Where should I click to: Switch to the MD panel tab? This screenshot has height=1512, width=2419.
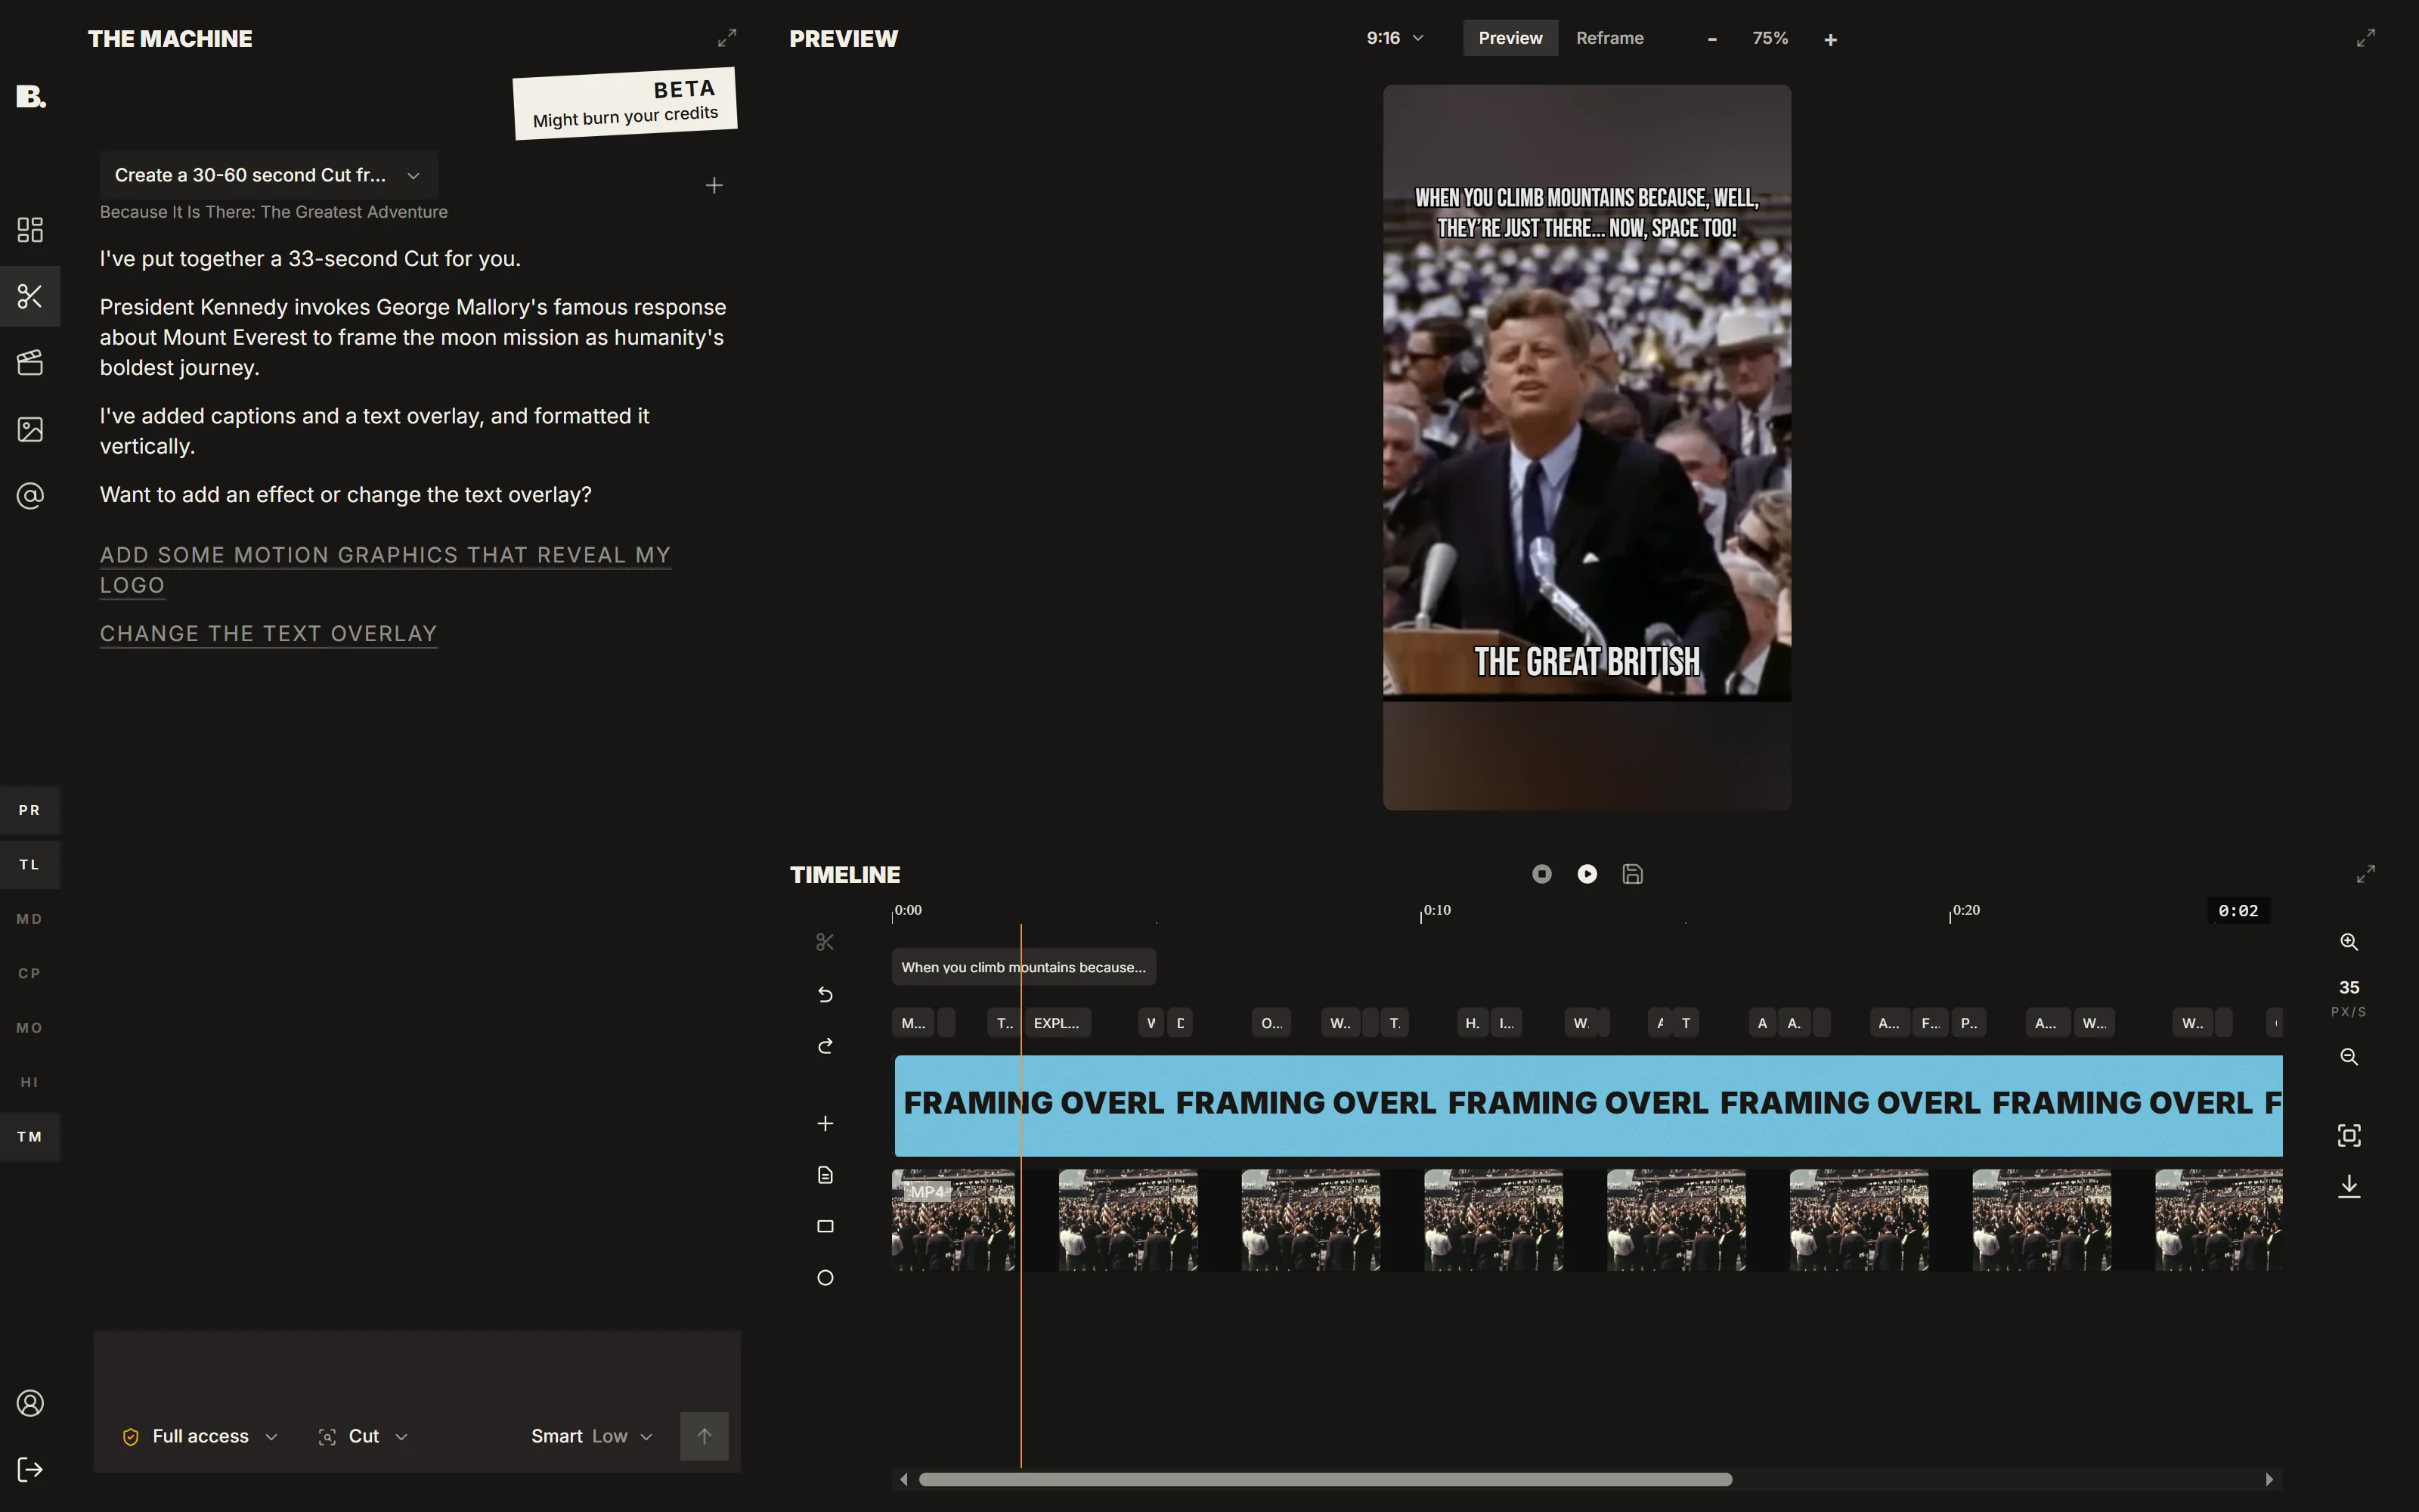click(x=30, y=919)
